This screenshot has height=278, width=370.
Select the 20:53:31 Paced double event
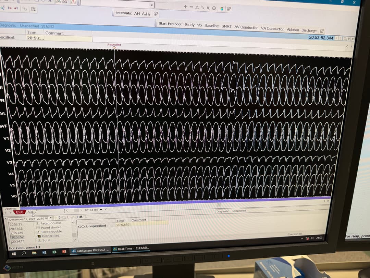point(35,224)
